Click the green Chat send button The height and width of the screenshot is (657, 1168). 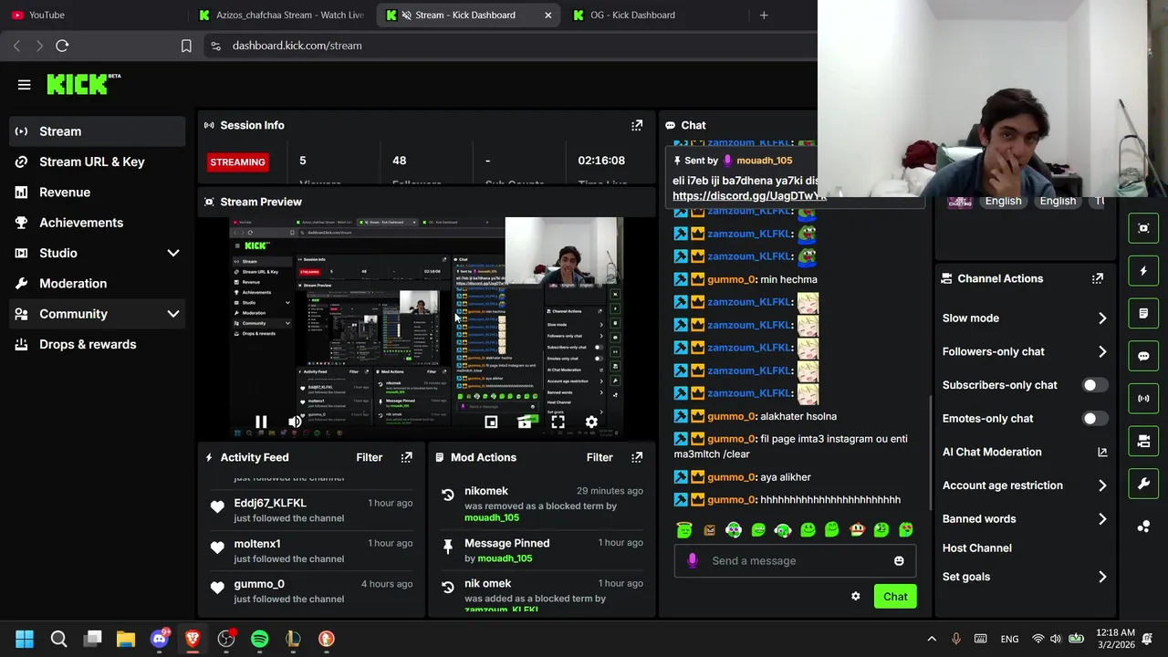(895, 597)
